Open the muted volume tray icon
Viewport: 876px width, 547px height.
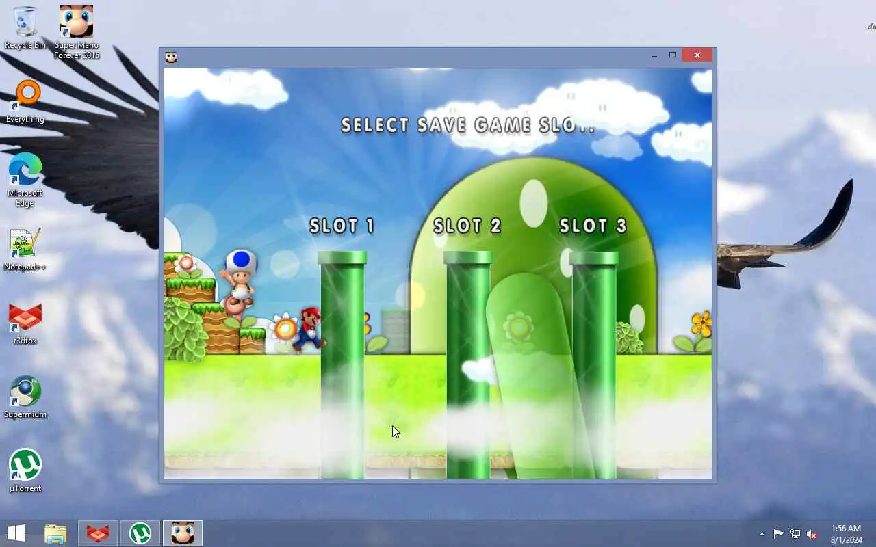point(812,534)
